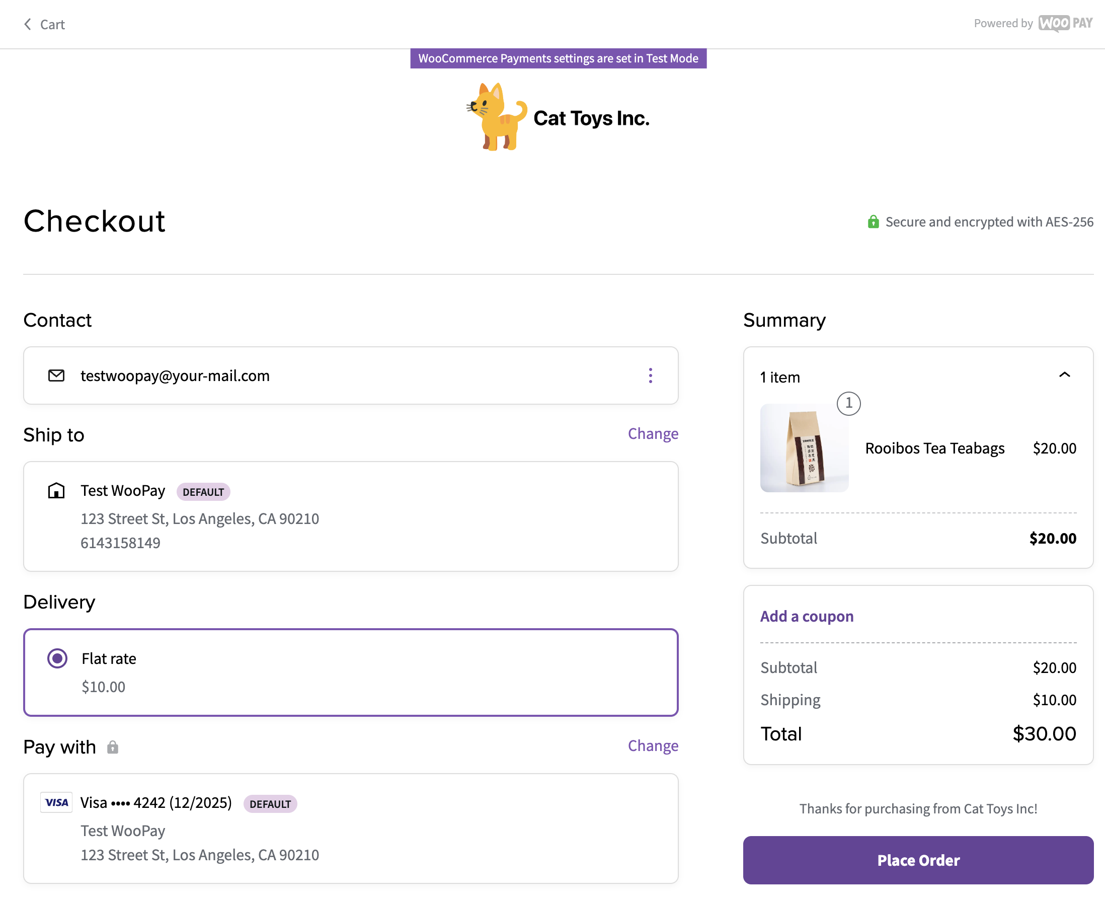The image size is (1105, 900).
Task: Change the Pay with payment method
Action: pyautogui.click(x=653, y=745)
